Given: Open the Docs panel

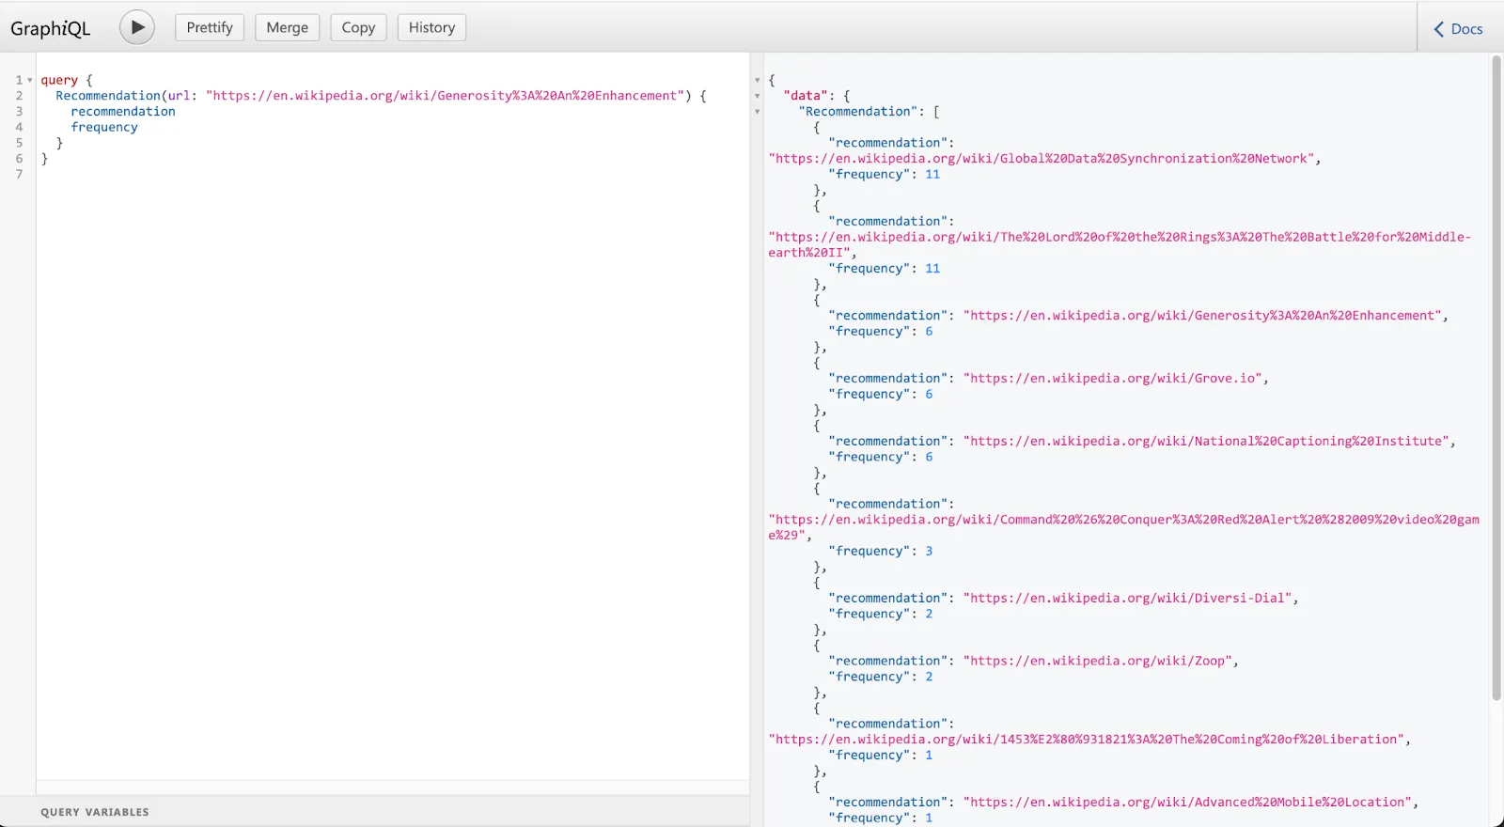Looking at the screenshot, I should (1458, 29).
